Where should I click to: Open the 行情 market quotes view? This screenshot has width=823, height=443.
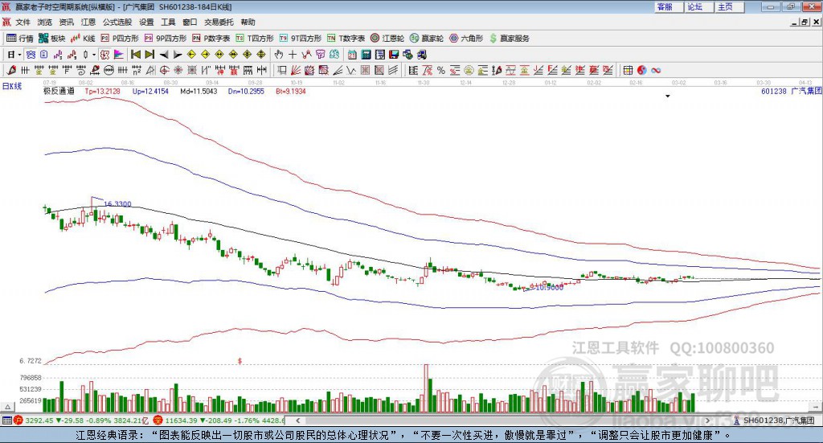20,39
